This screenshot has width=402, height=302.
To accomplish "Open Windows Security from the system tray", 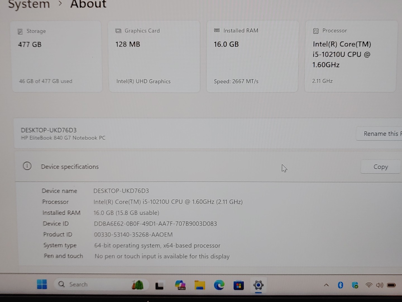I will (355, 285).
